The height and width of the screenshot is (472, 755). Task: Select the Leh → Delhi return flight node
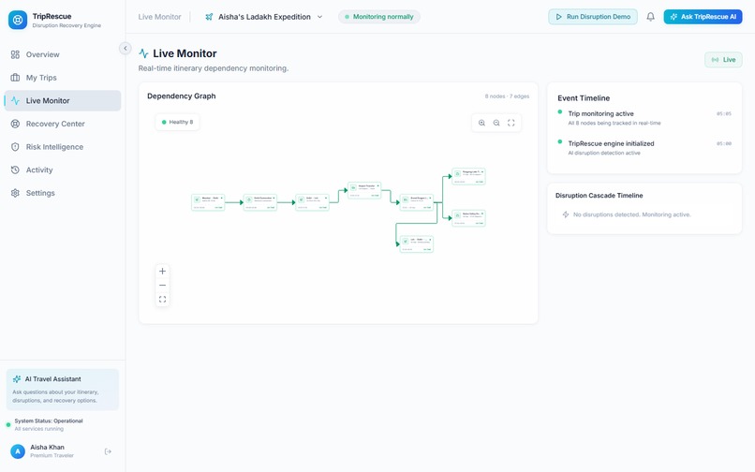(417, 243)
